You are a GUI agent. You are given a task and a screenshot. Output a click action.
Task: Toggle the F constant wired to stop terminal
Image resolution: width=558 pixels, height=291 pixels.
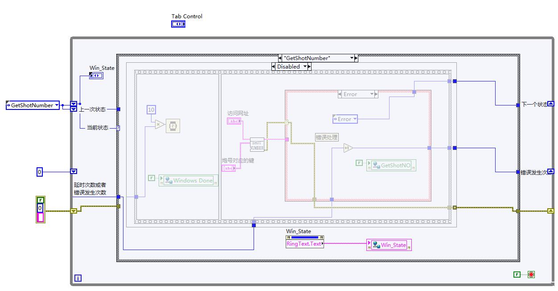coord(517,275)
